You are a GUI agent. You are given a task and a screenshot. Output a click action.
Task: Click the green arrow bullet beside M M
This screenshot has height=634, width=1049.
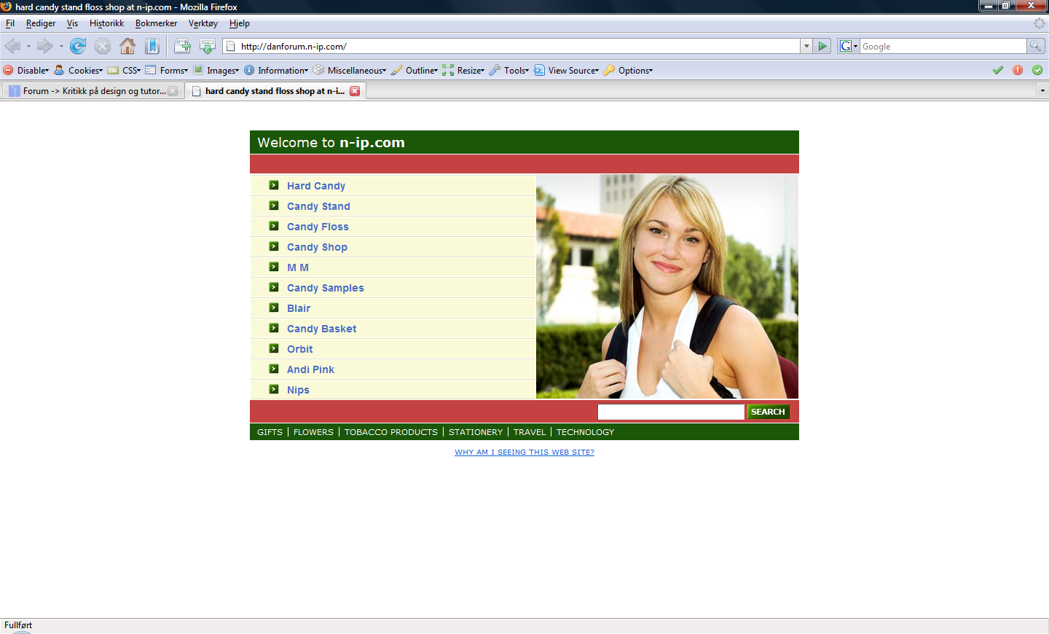274,267
